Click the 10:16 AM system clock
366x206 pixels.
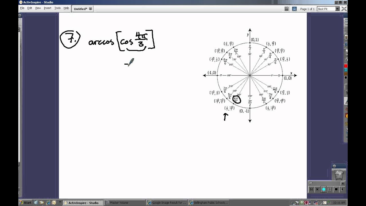tap(339, 203)
